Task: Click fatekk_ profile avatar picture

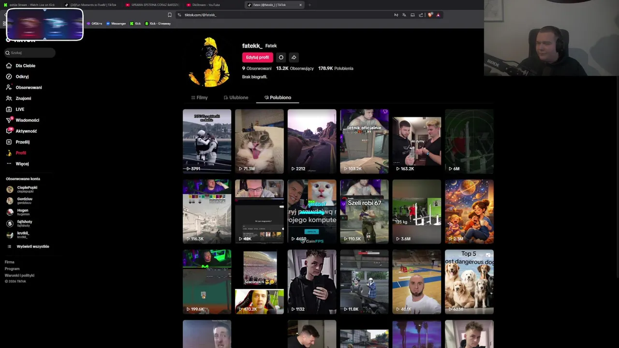Action: 209,62
